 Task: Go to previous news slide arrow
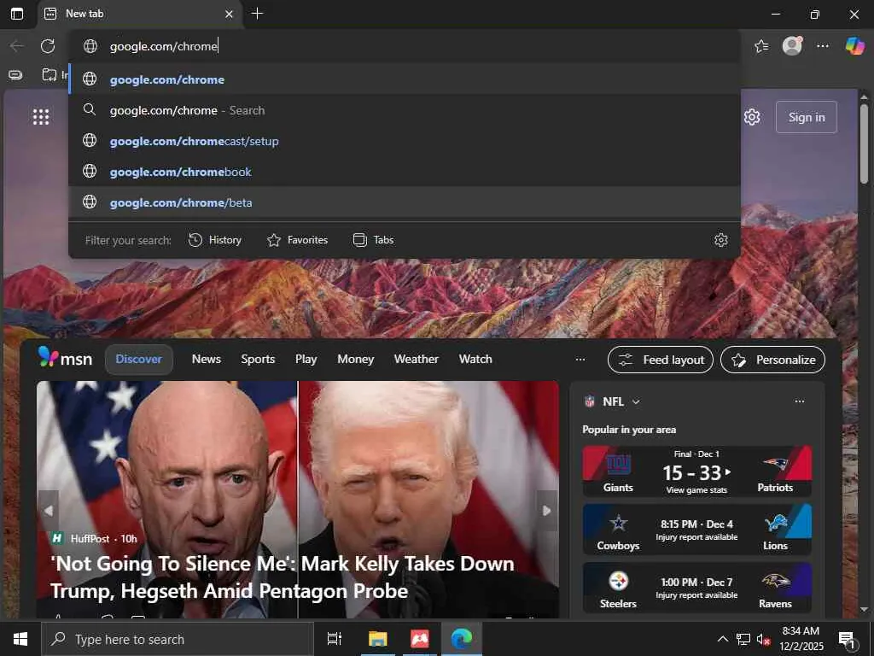click(49, 511)
